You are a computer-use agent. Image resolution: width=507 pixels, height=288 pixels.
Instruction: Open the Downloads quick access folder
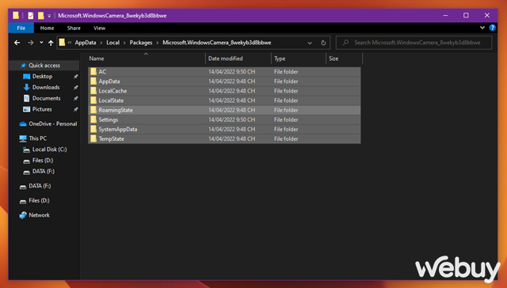[x=46, y=87]
